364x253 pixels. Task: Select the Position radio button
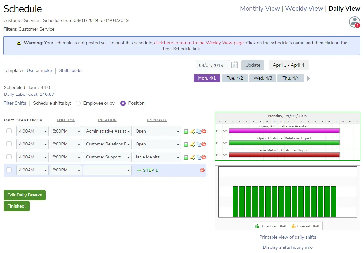pyautogui.click(x=123, y=103)
